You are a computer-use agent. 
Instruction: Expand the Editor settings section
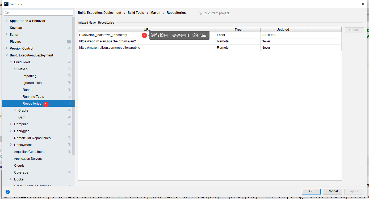tap(7, 34)
